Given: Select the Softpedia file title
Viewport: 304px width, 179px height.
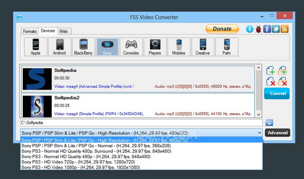Looking at the screenshot, I should 65,70.
